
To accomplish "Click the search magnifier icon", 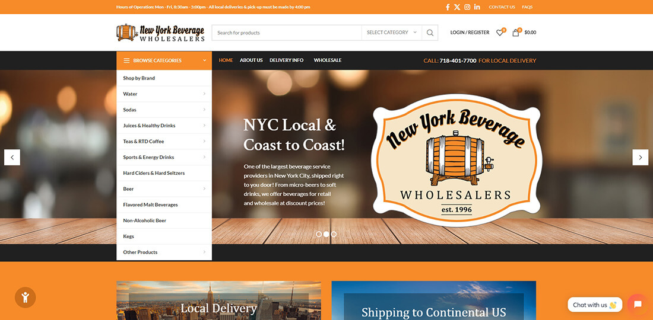I will pyautogui.click(x=430, y=33).
